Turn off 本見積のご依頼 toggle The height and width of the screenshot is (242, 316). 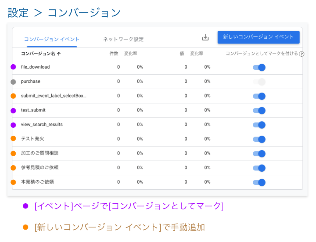point(259,182)
